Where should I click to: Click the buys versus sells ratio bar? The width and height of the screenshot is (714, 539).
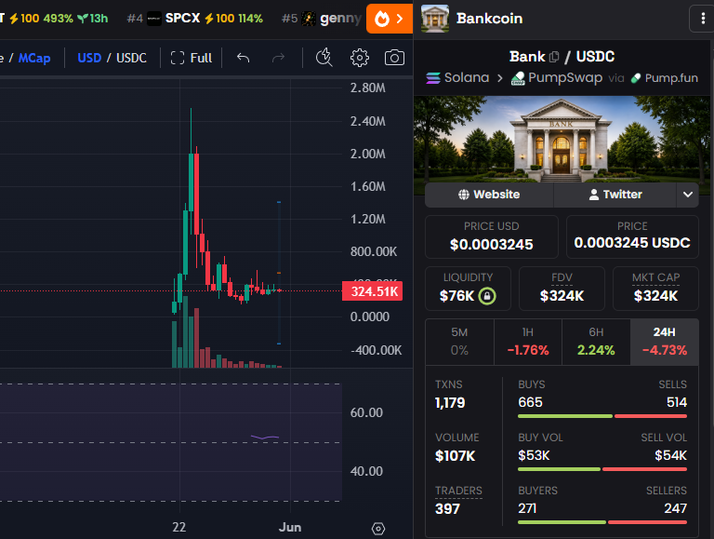point(602,416)
